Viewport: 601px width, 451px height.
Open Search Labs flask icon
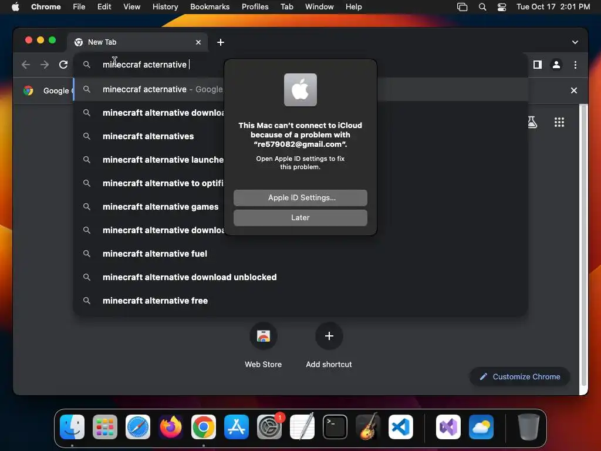532,122
